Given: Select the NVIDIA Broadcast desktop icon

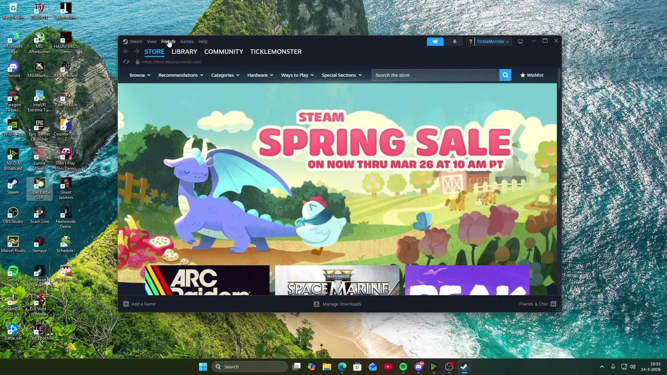Looking at the screenshot, I should click(x=13, y=159).
